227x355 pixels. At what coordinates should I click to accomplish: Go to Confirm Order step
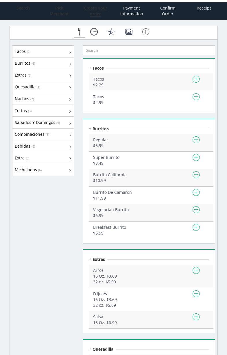168,11
